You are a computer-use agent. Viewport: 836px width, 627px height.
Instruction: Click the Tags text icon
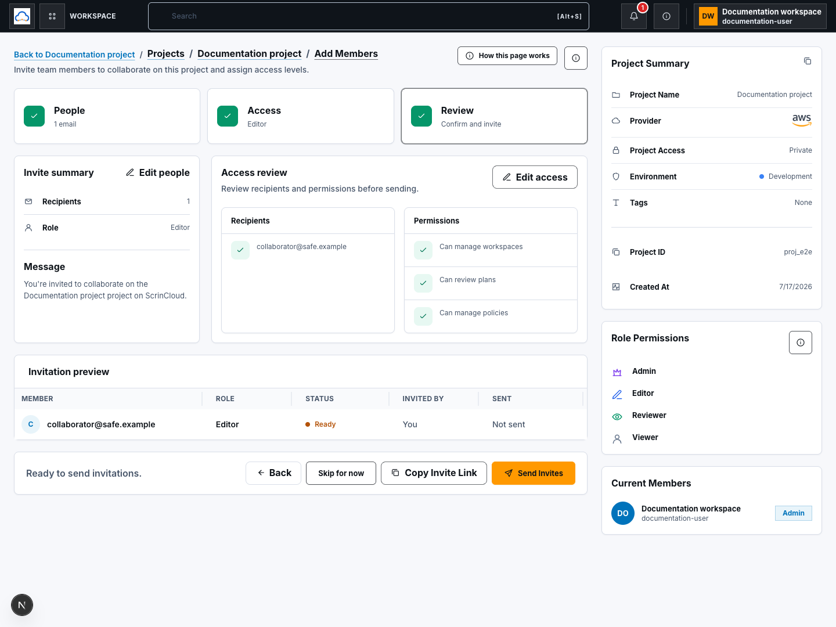tap(616, 203)
